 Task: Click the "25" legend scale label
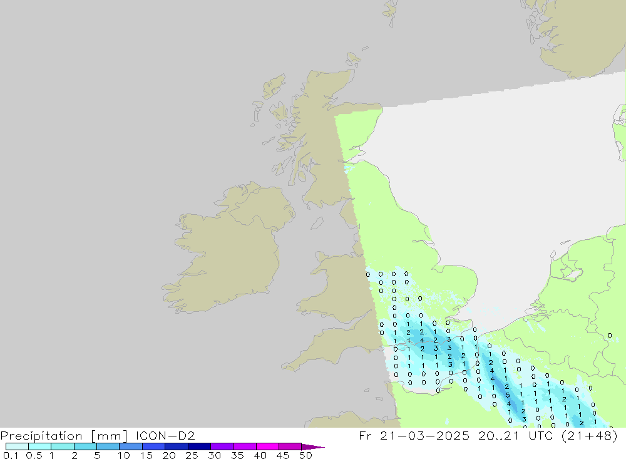pyautogui.click(x=192, y=455)
